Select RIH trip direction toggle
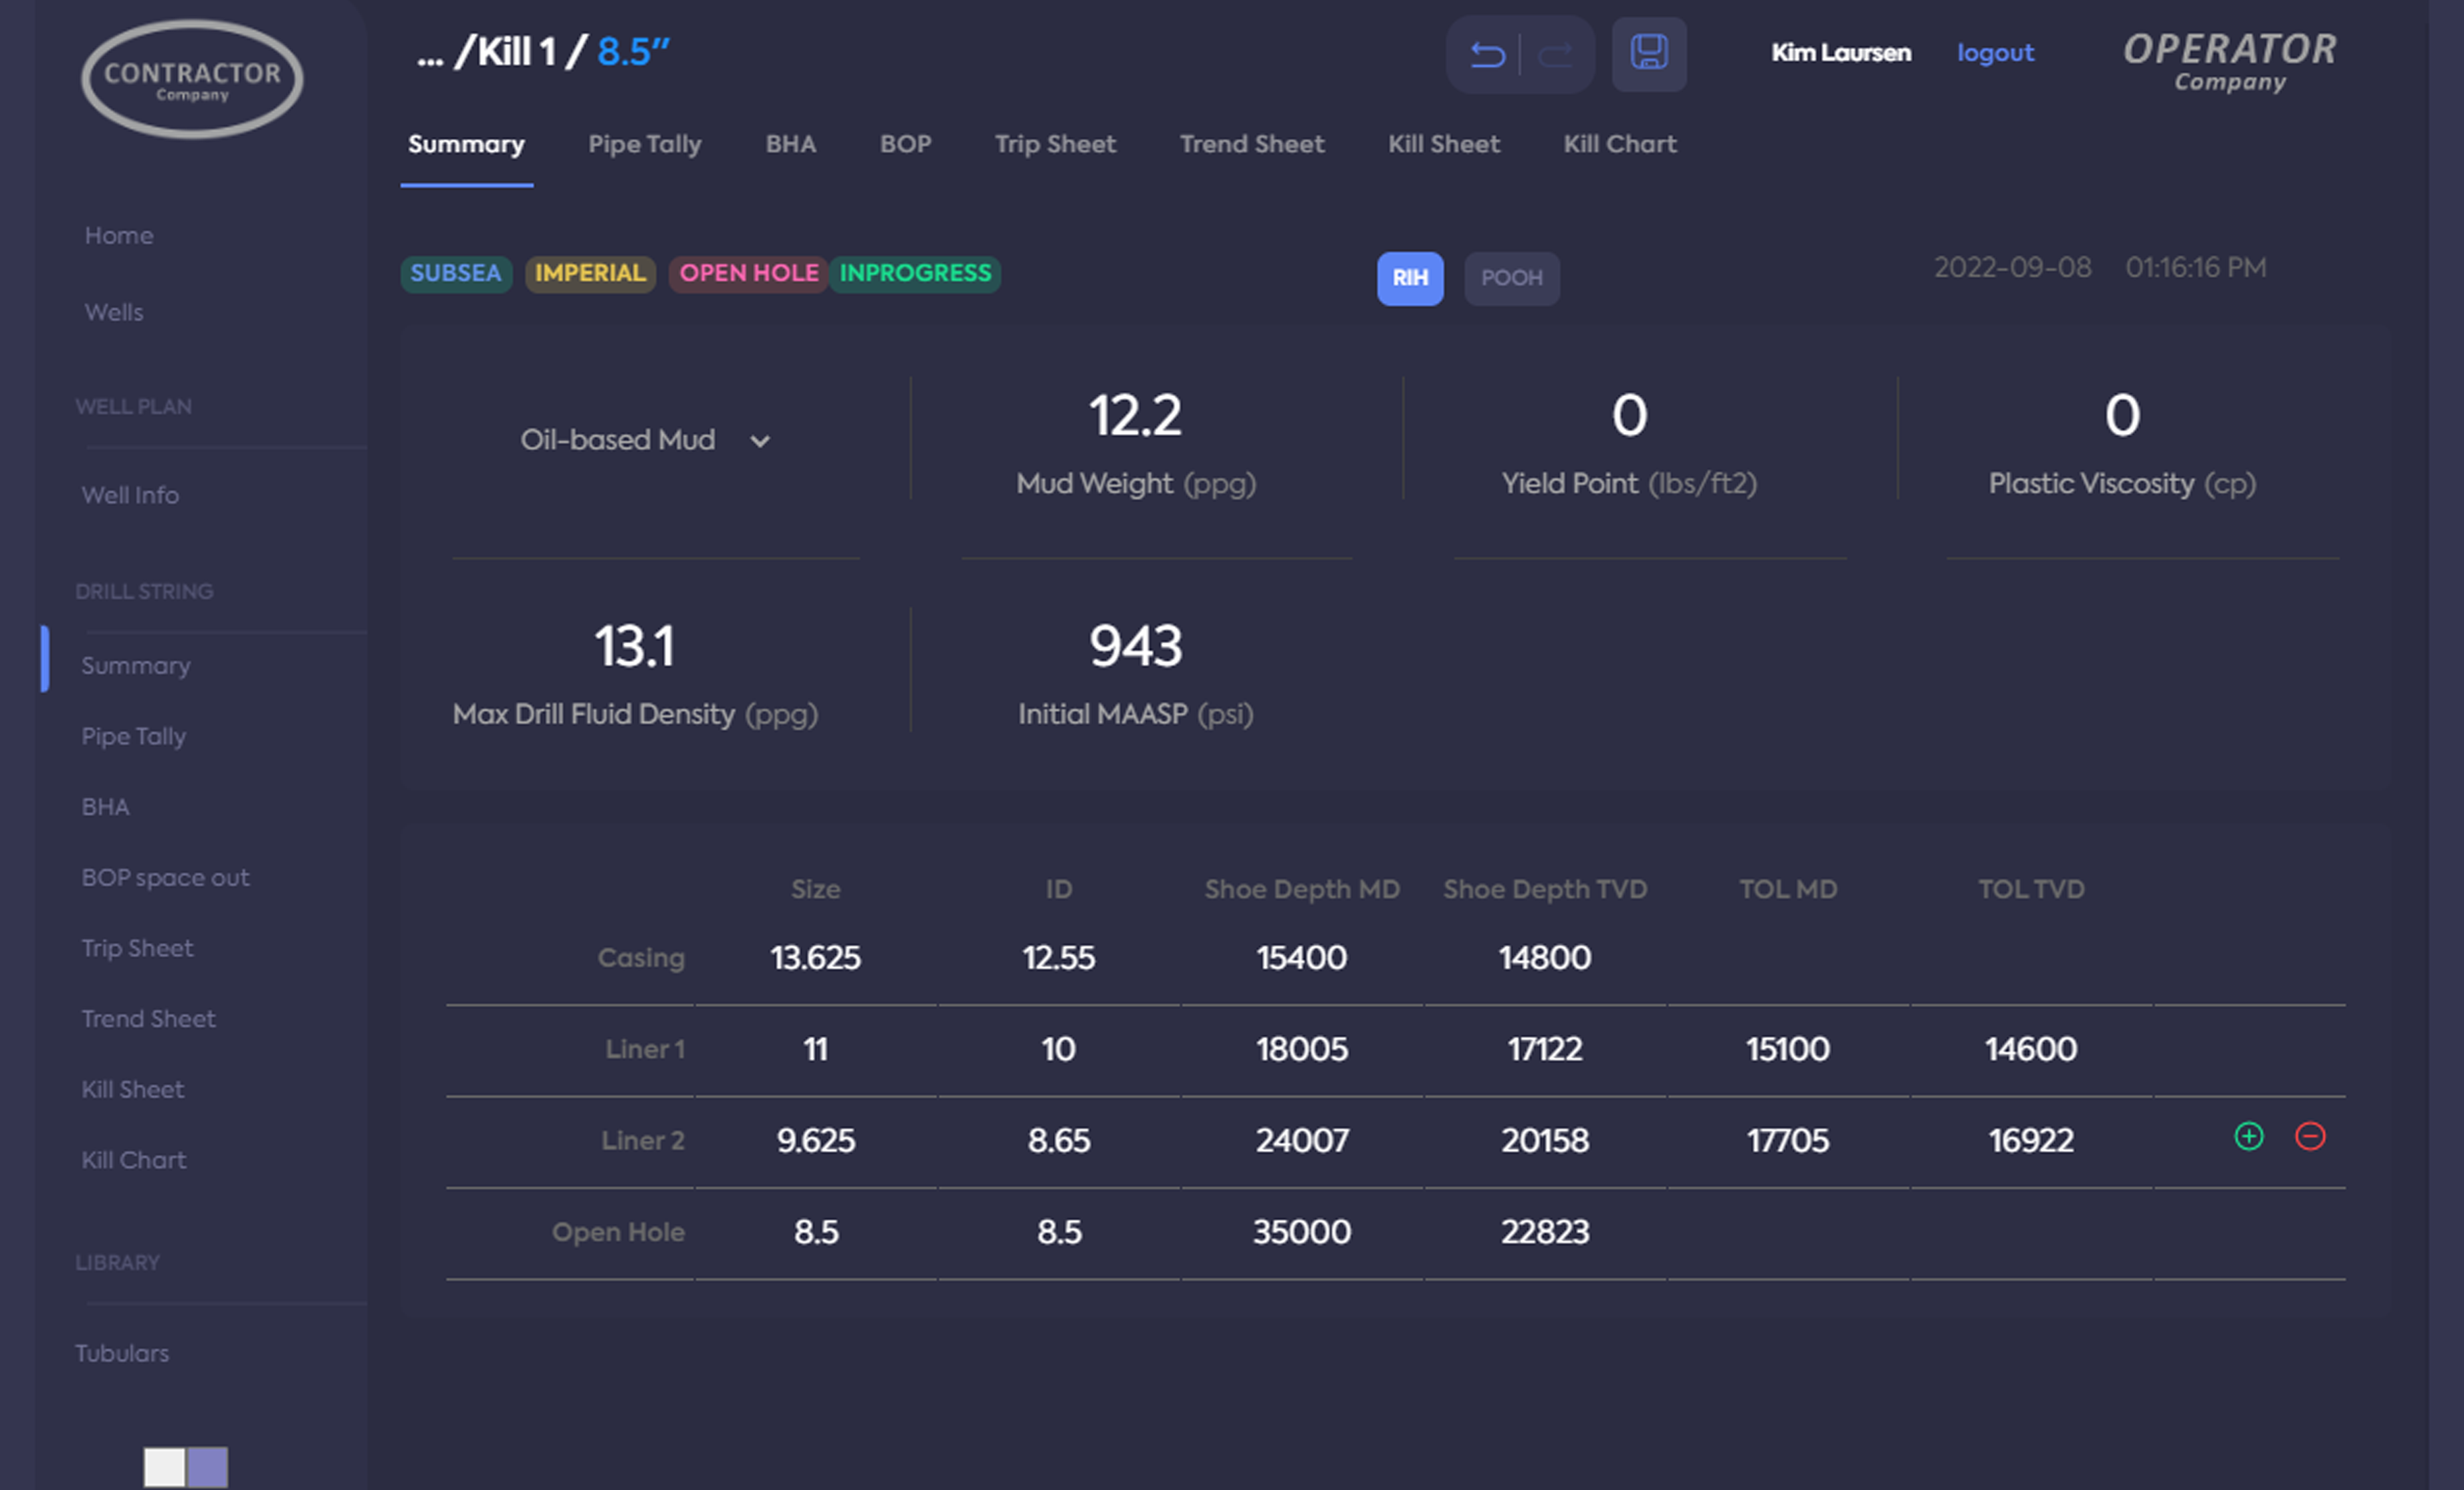This screenshot has width=2464, height=1490. click(x=1409, y=278)
